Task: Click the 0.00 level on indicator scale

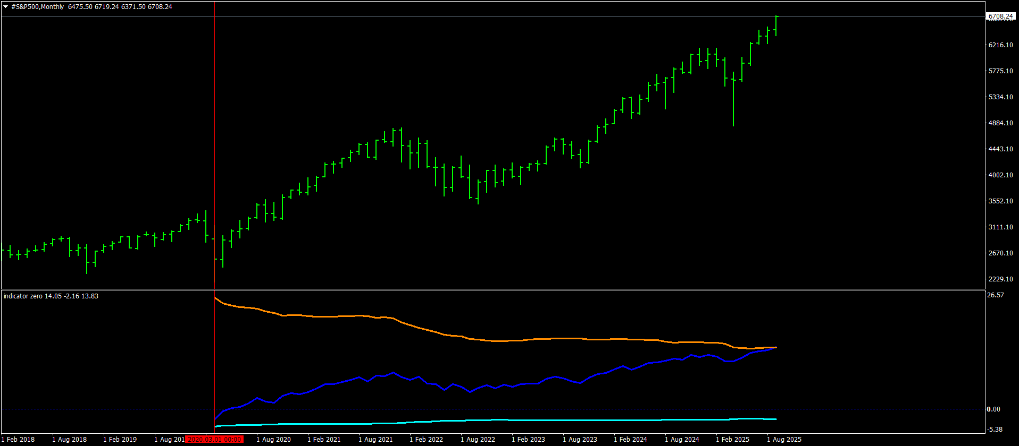Action: pyautogui.click(x=993, y=409)
